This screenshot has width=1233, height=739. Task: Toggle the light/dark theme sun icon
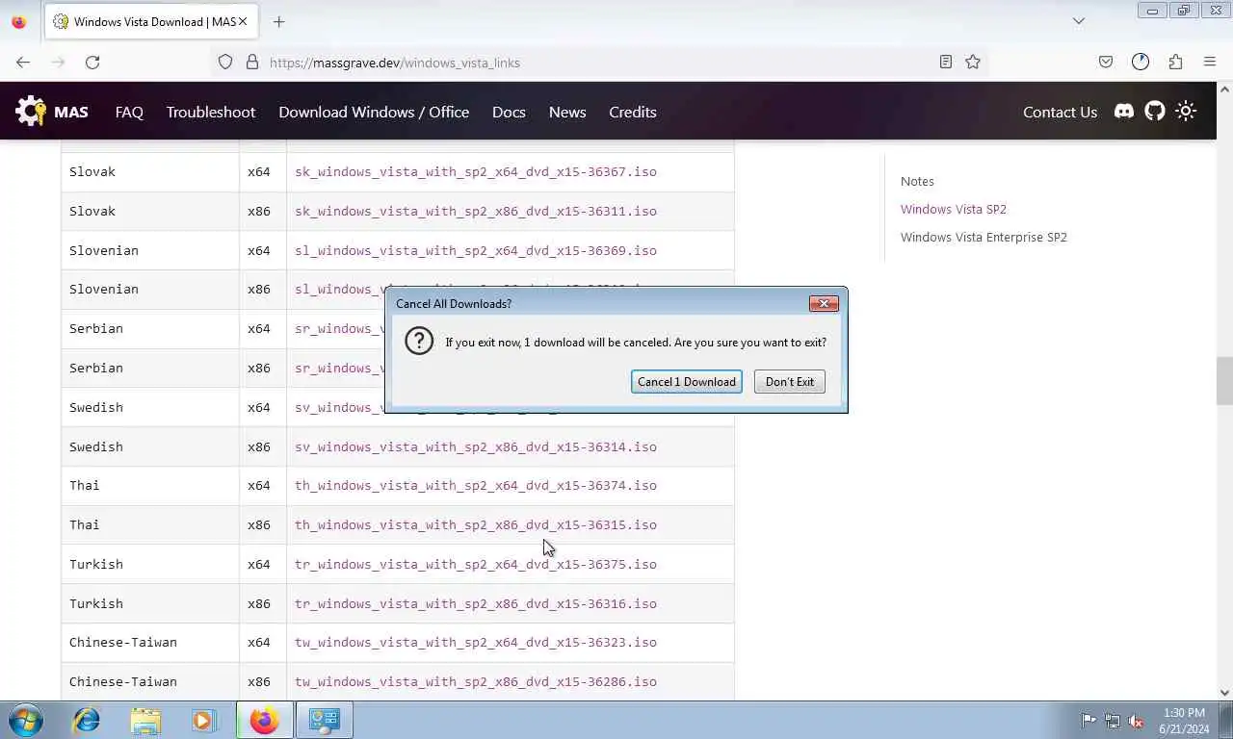coord(1186,112)
